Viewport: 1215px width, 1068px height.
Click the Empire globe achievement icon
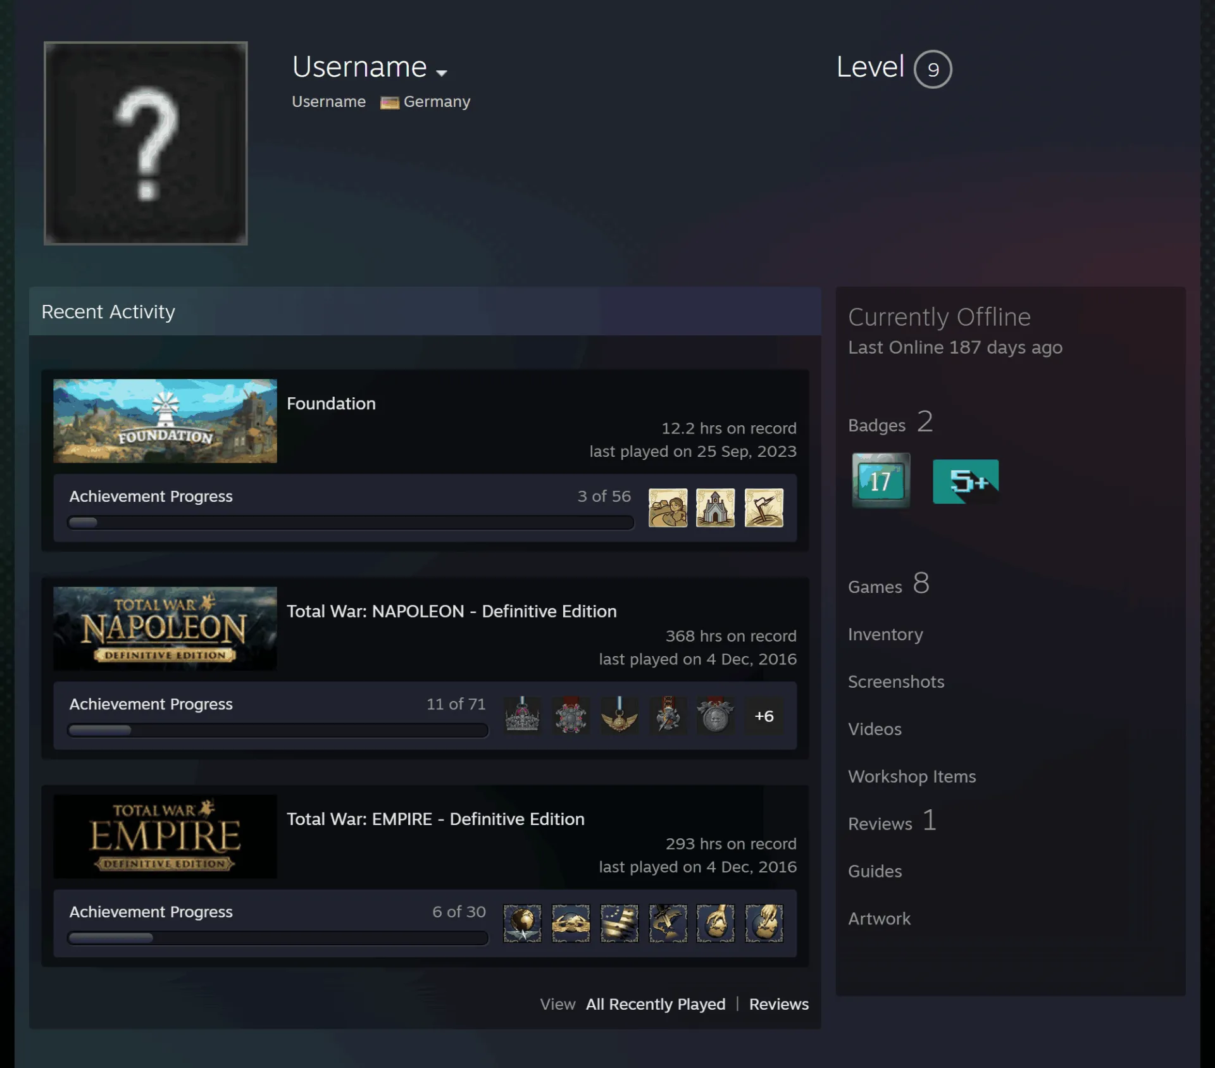[522, 923]
